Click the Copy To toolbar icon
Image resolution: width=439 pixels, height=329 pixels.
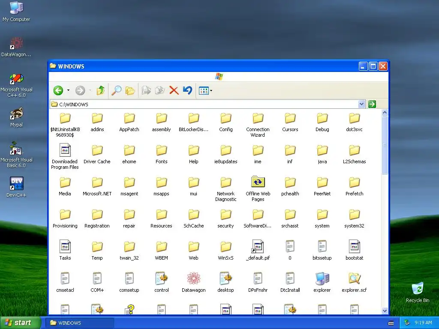click(x=160, y=90)
